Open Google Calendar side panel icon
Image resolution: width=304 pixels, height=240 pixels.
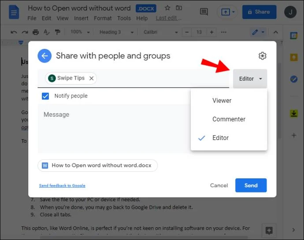(x=294, y=36)
